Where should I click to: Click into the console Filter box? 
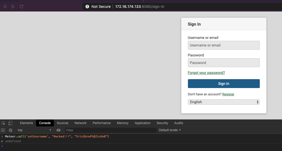(111, 130)
